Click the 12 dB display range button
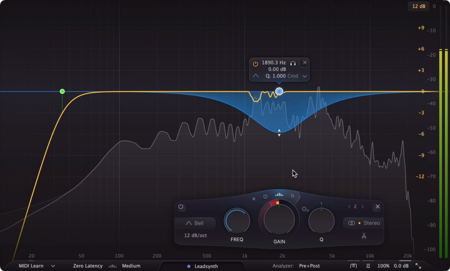This screenshot has height=271, width=450. click(418, 6)
